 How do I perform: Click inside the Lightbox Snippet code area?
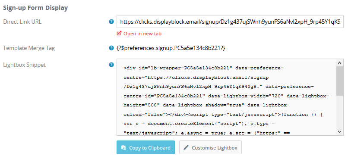click(x=227, y=97)
